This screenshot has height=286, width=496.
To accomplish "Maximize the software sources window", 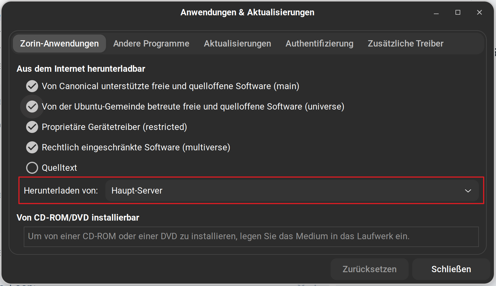I will 458,12.
